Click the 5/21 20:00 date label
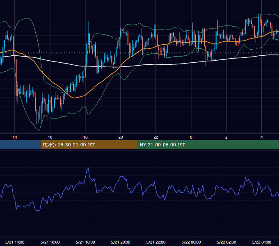 [121, 242]
